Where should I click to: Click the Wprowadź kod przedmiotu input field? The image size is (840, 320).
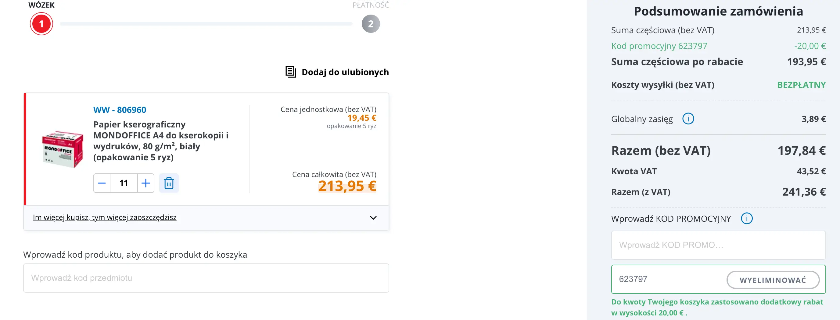206,278
